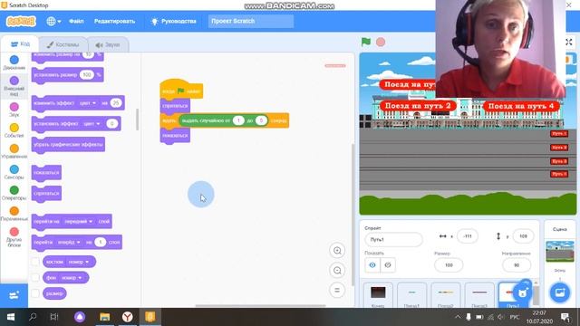
Task: Click the показаться block in the script
Action: tap(175, 136)
